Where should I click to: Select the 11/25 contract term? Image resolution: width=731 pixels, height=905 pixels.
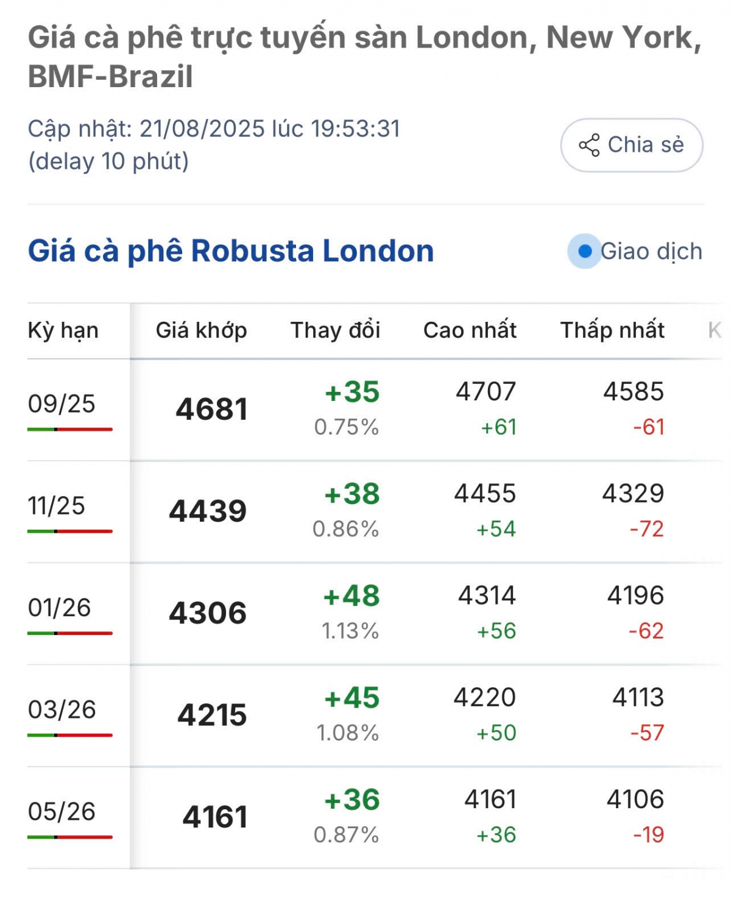click(x=57, y=505)
